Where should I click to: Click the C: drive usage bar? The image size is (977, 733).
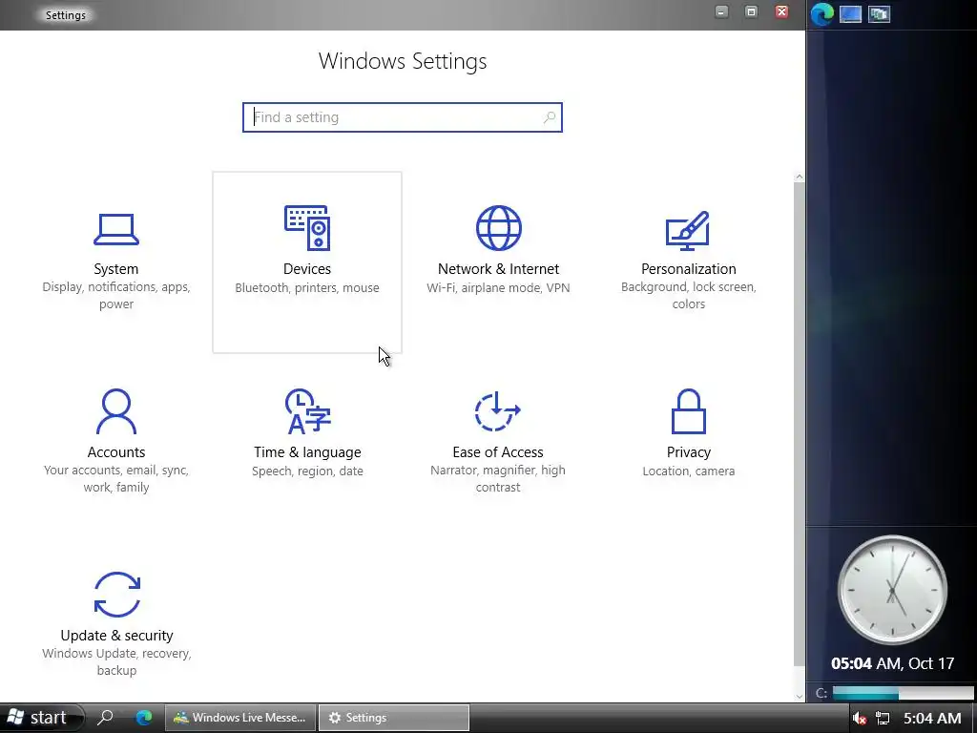[x=903, y=693]
